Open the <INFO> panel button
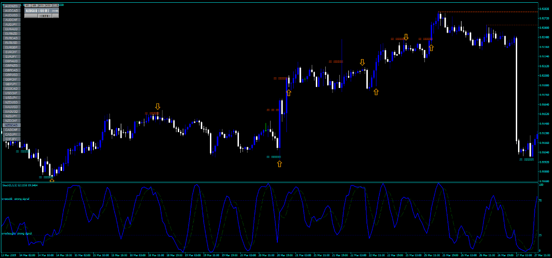The width and height of the screenshot is (552, 258). pos(45,16)
